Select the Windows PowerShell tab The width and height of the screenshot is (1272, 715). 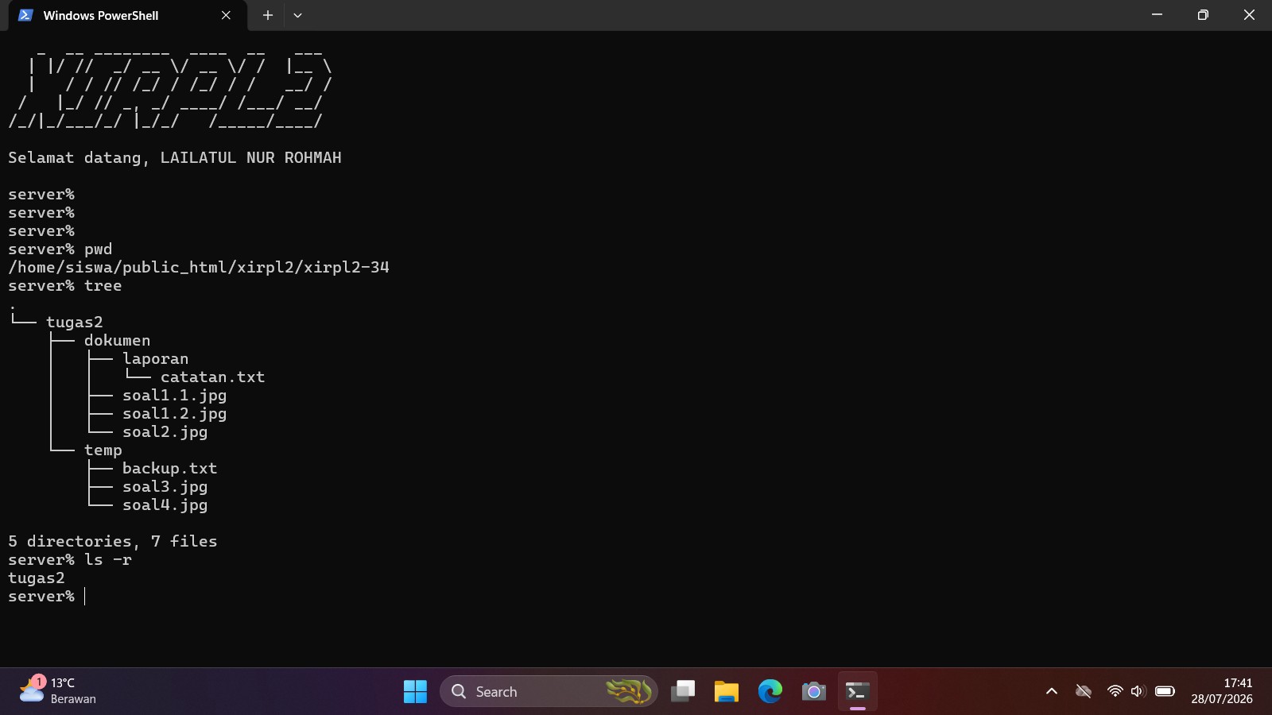[x=127, y=15]
